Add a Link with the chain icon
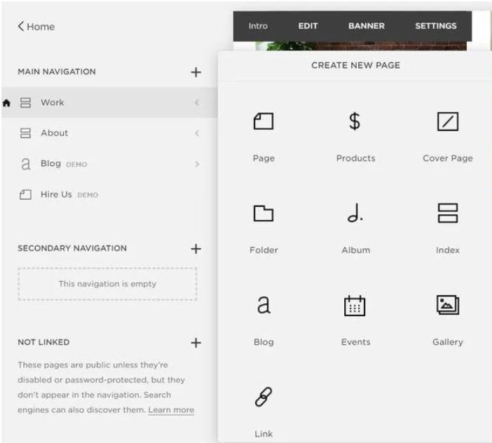 (x=264, y=397)
